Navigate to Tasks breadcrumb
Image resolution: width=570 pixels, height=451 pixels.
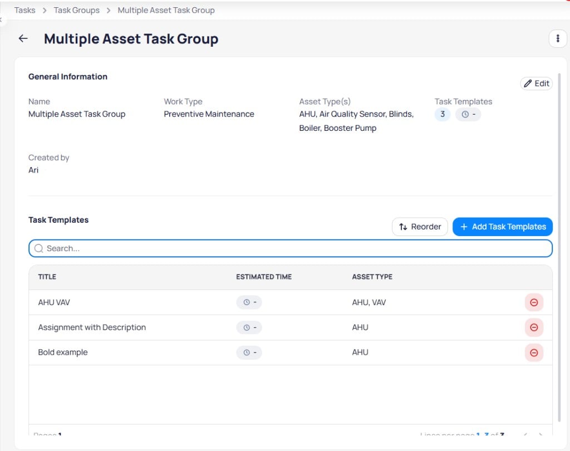coord(24,10)
